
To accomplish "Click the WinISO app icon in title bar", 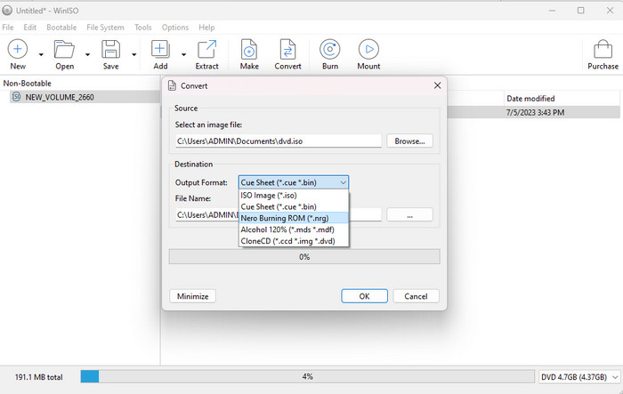I will click(7, 11).
